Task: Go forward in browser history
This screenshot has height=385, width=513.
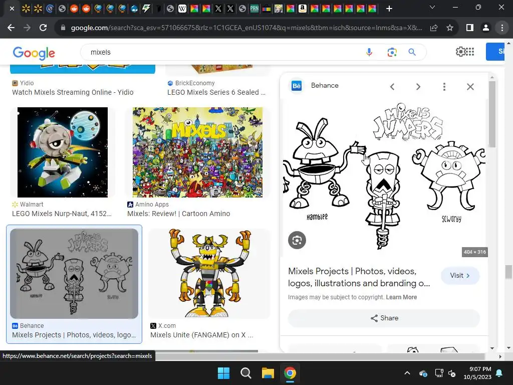Action: (x=27, y=28)
